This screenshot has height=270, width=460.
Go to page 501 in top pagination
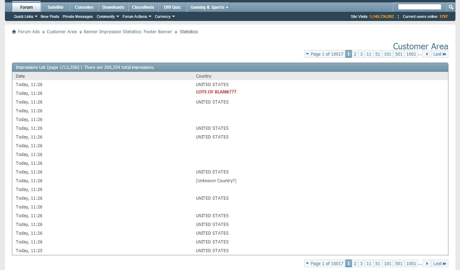pos(399,54)
